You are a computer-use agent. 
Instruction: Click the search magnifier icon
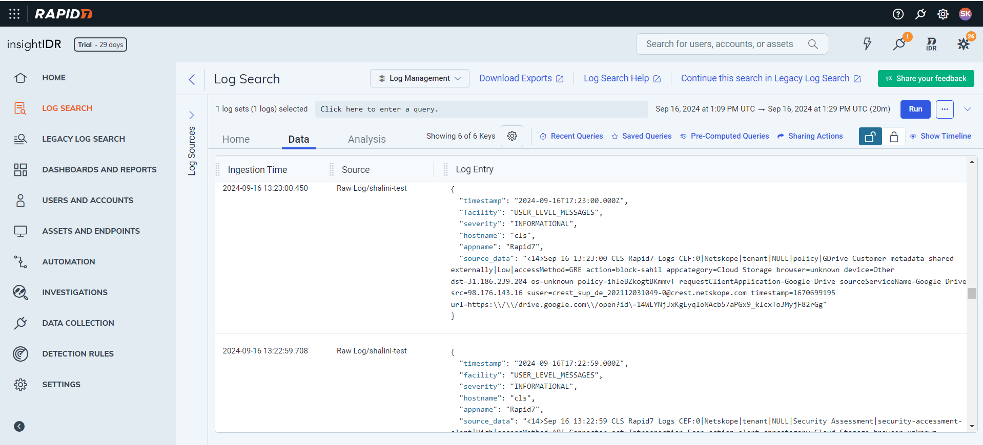pyautogui.click(x=813, y=44)
